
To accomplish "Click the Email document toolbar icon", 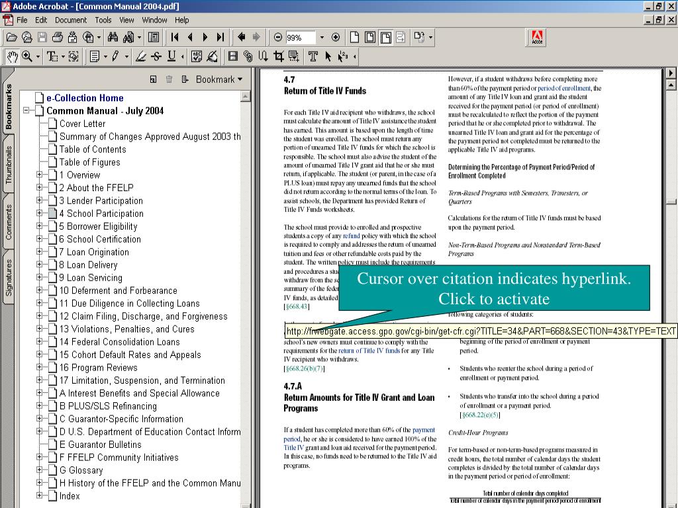I will (72, 38).
